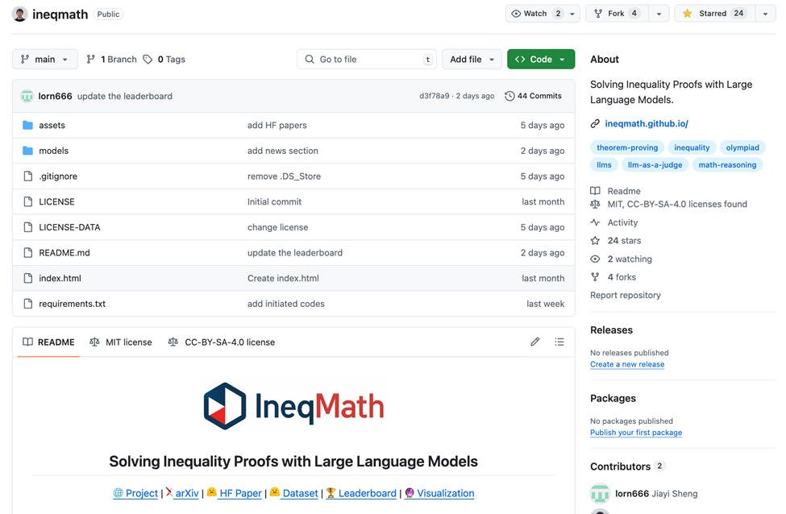This screenshot has height=514, width=786.
Task: Open the green Code dropdown
Action: (x=541, y=59)
